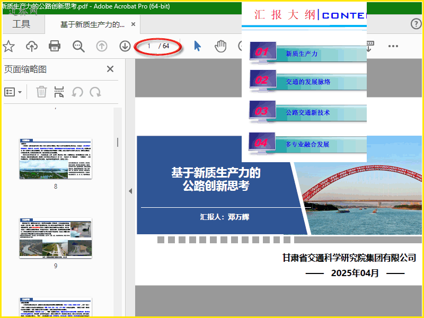The image size is (424, 318).
Task: Bookmark the file with the star icon
Action: (x=8, y=46)
